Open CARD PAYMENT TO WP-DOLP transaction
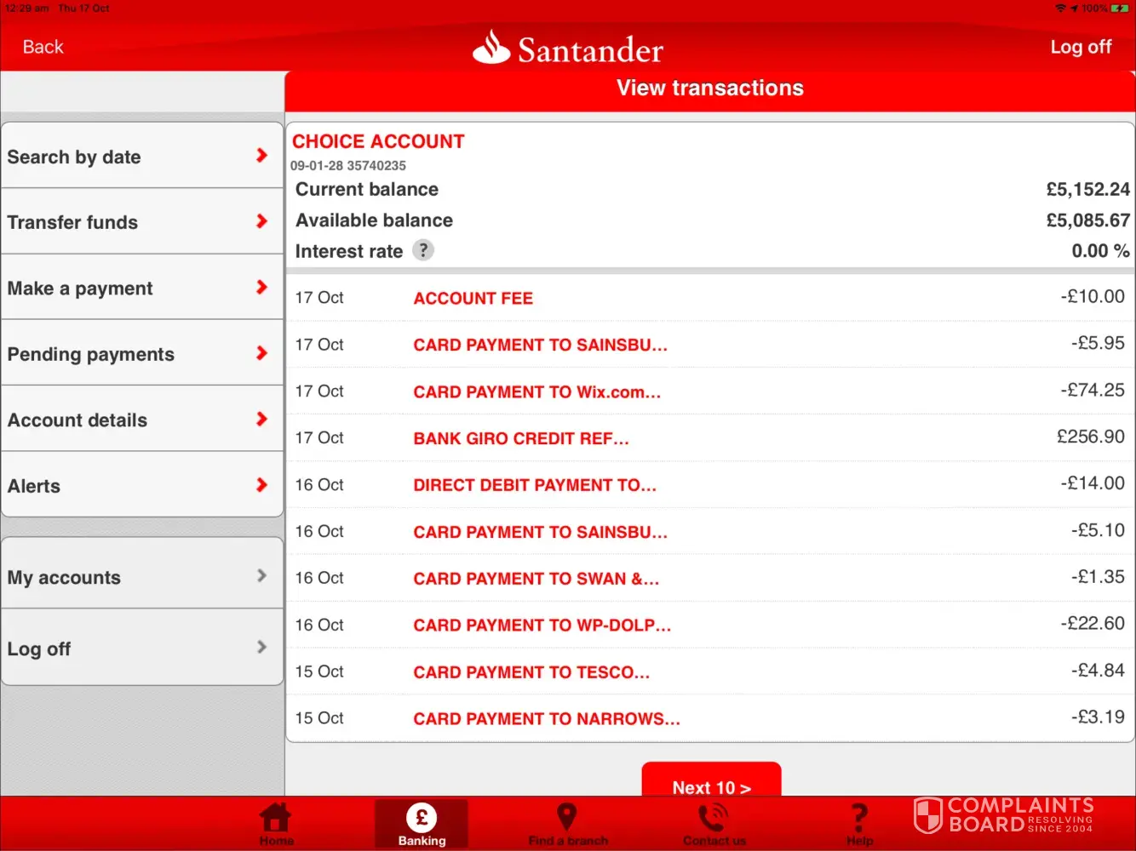This screenshot has height=851, width=1136. tap(710, 625)
